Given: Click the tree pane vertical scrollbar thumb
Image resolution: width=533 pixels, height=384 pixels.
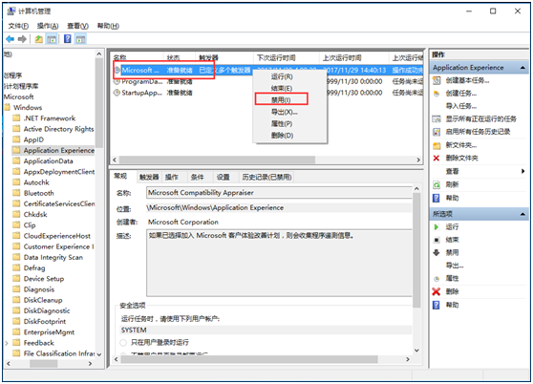Looking at the screenshot, I should [x=99, y=104].
